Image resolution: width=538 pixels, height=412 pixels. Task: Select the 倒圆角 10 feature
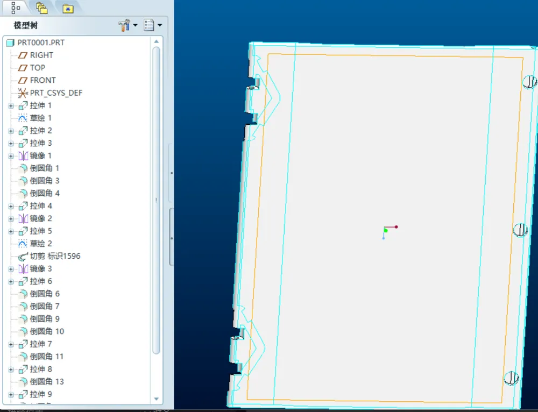(x=47, y=331)
